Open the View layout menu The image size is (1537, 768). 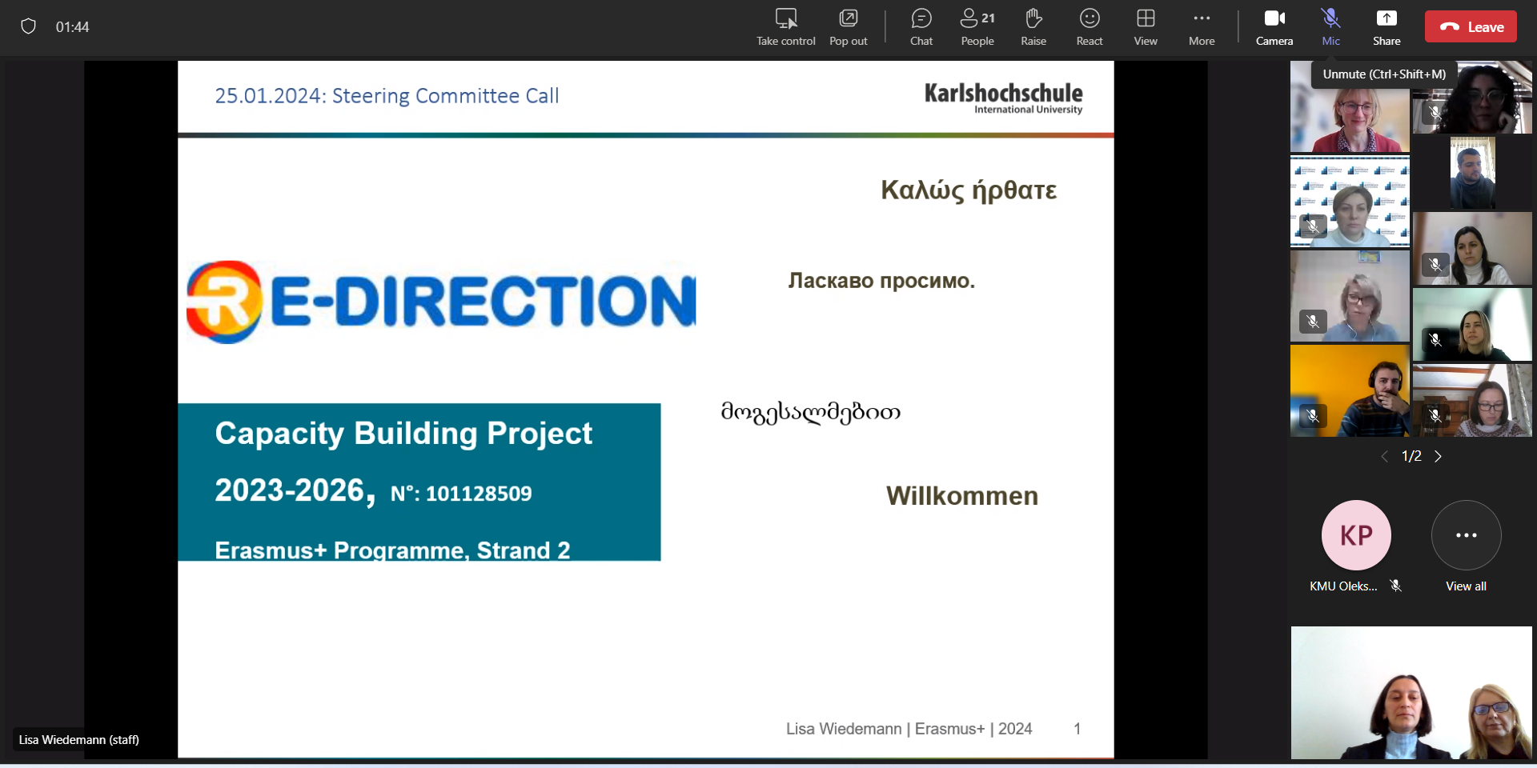coord(1145,27)
